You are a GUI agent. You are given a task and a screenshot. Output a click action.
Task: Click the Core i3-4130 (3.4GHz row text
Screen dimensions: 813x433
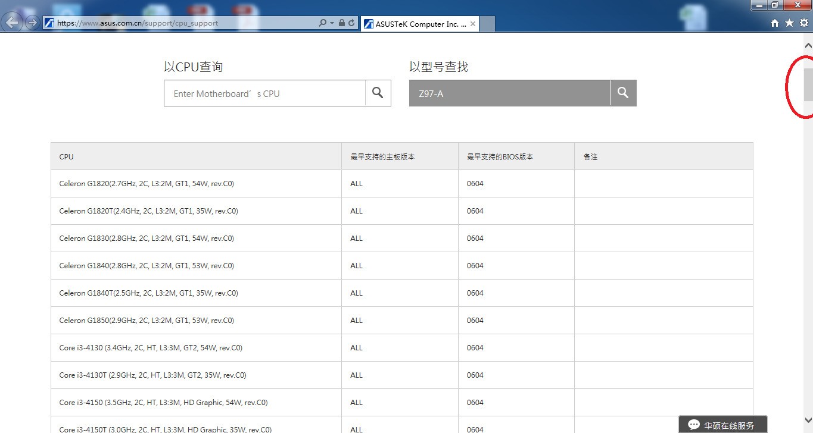pyautogui.click(x=151, y=348)
